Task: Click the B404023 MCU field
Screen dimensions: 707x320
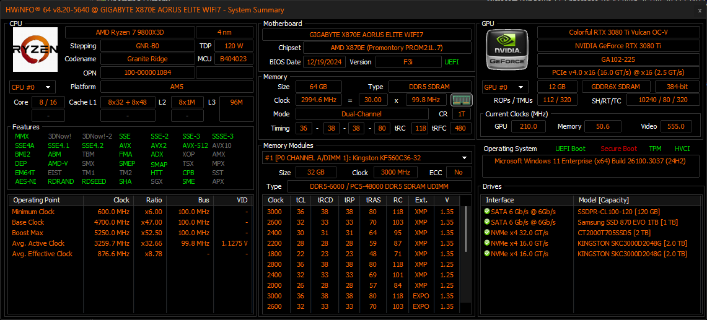Action: 234,59
